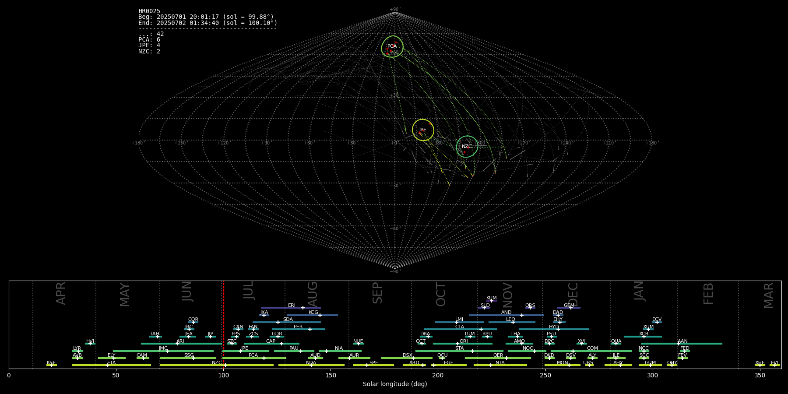Click the JXA shower label
This screenshot has width=788, height=394.
tap(264, 313)
